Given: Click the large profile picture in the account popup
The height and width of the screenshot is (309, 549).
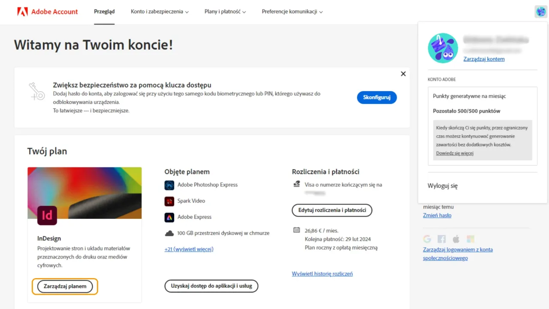Looking at the screenshot, I should [x=443, y=48].
